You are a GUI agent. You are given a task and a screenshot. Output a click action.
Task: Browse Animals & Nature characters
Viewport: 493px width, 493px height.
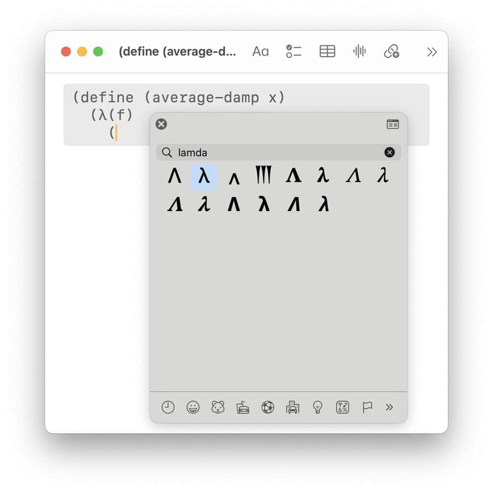(217, 407)
